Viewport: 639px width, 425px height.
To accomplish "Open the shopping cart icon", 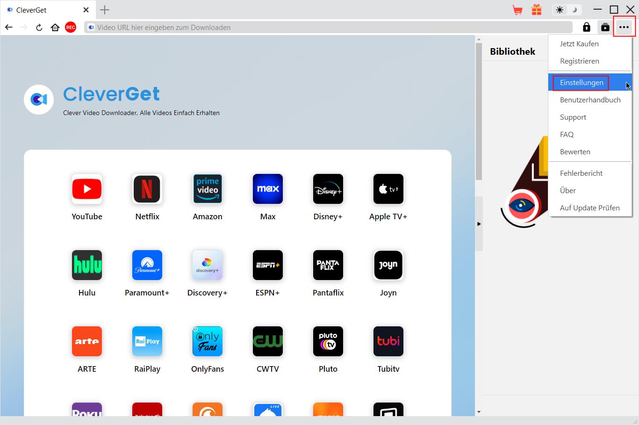I will click(517, 10).
